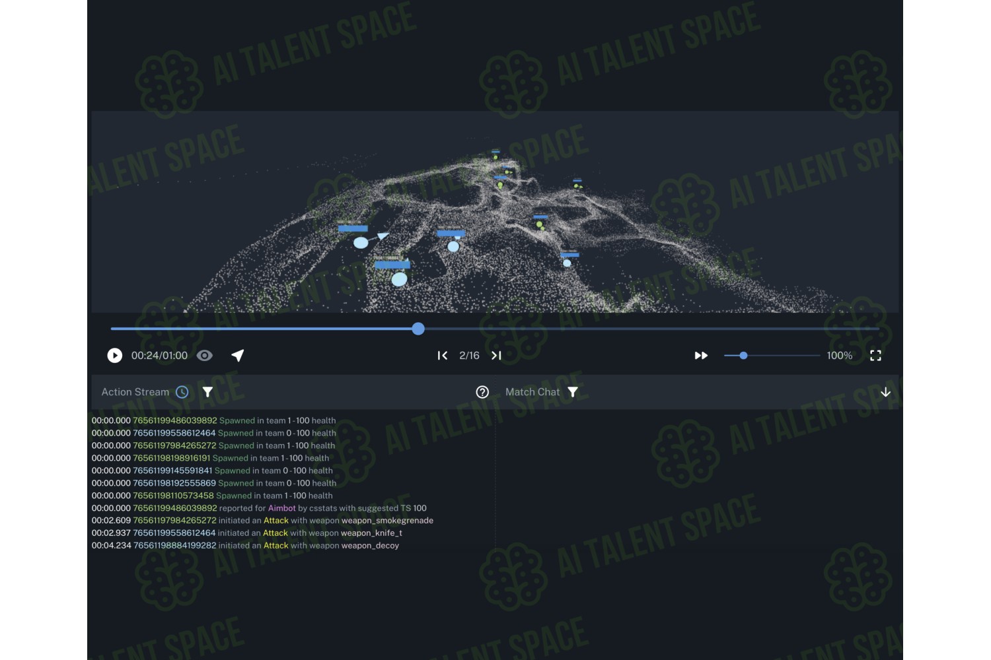Skip to the next round
Screen dimensions: 991x660
(497, 356)
